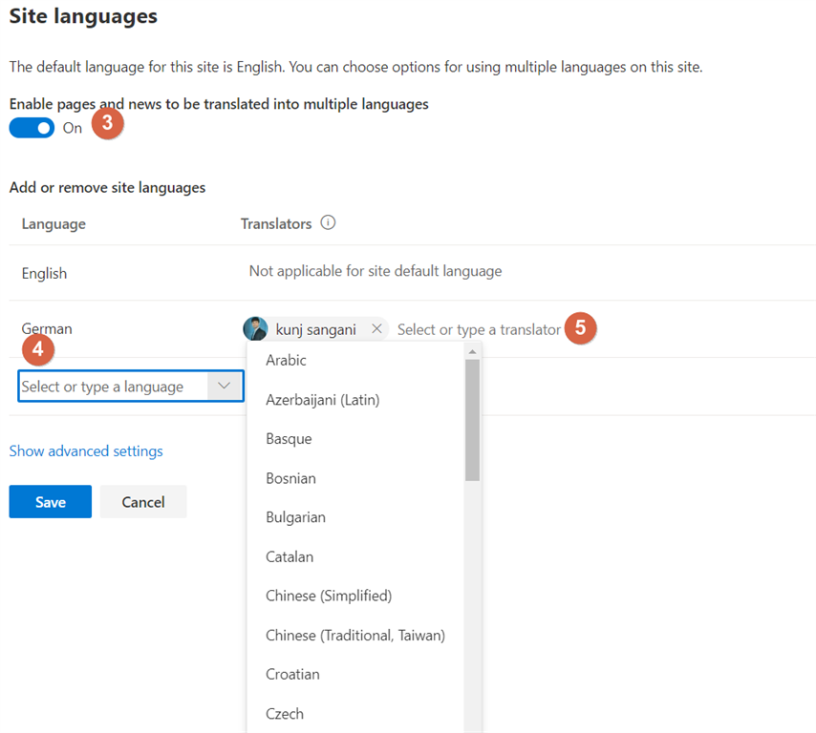Select Azerbaijani (Latin) language option
Image resolution: width=816 pixels, height=733 pixels.
tap(325, 399)
